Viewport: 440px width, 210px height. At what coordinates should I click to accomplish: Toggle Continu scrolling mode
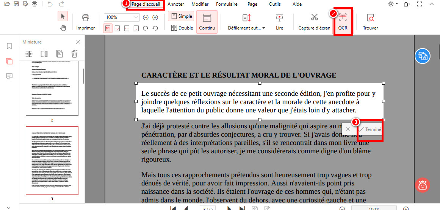[207, 22]
